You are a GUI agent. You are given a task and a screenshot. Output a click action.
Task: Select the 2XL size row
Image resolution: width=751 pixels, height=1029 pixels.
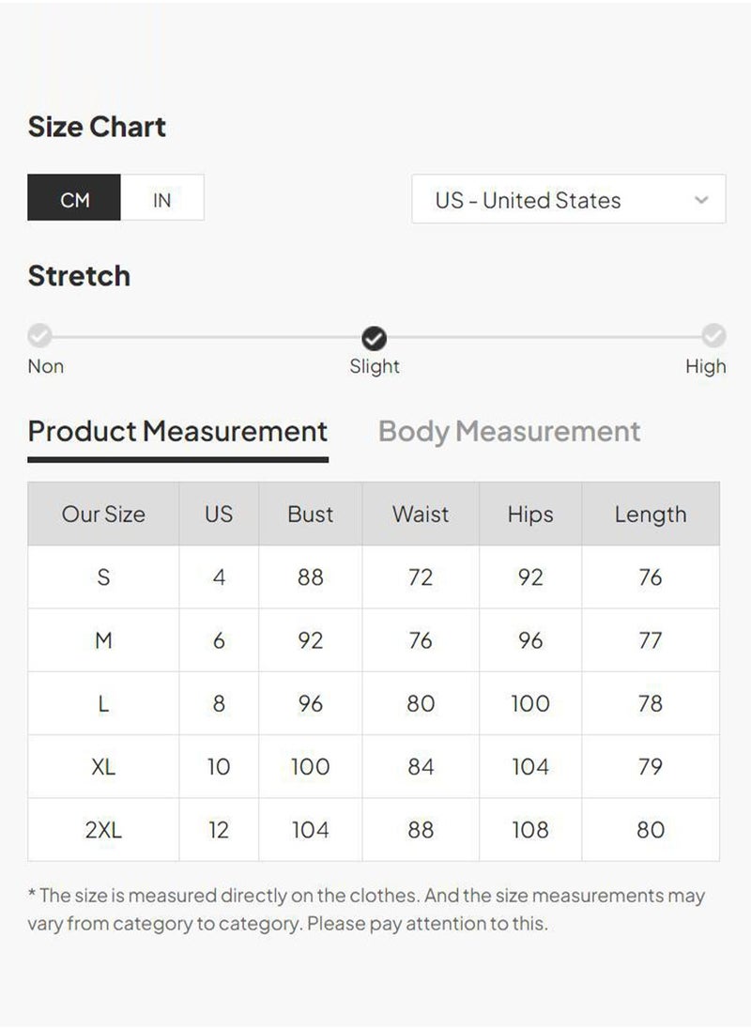(374, 830)
